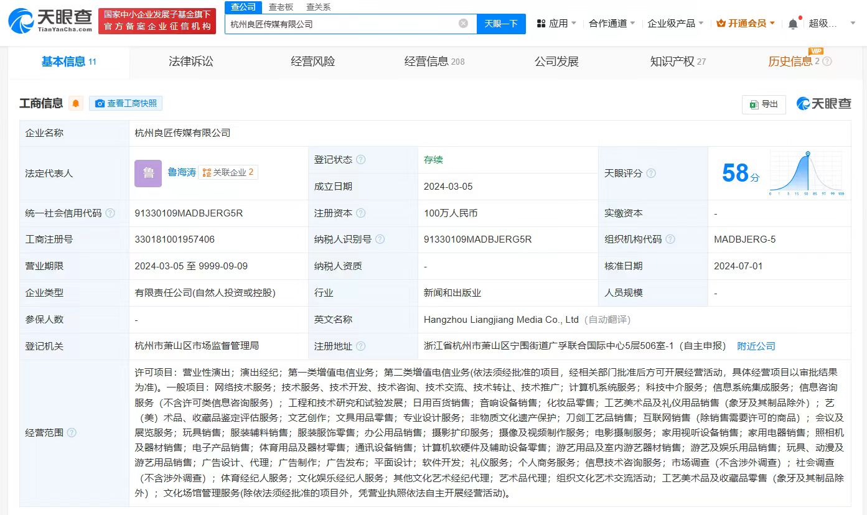The width and height of the screenshot is (867, 515).
Task: Click the camera icon on 查看工商快照
Action: (x=101, y=103)
